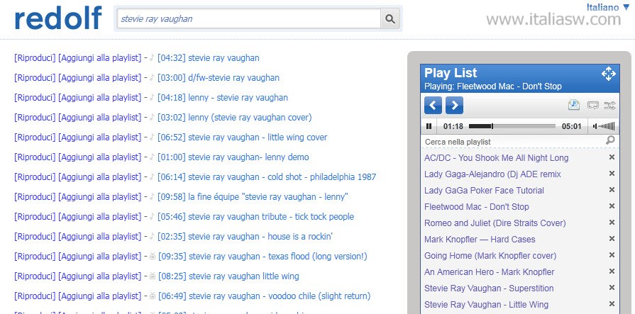
Task: Play Stevie Ray Vaughan - Little Wing
Action: [486, 304]
